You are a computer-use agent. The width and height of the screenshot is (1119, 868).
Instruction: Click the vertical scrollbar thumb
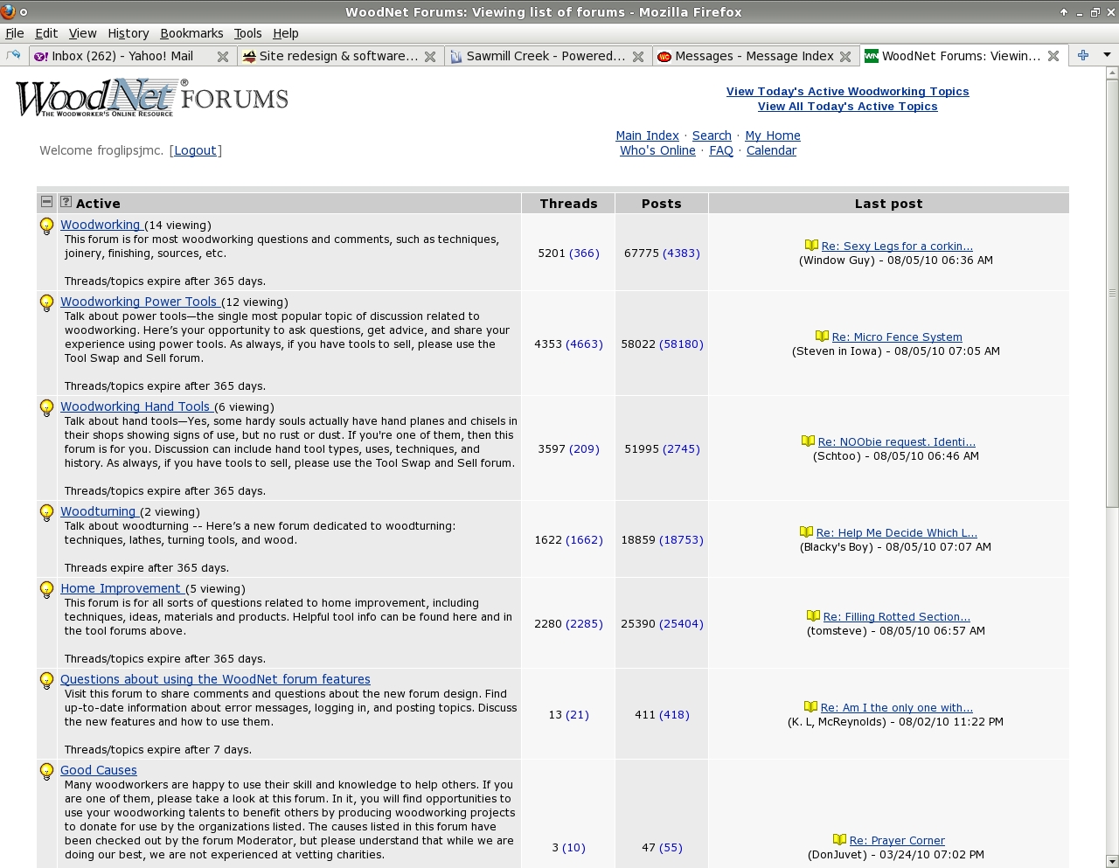click(x=1112, y=294)
